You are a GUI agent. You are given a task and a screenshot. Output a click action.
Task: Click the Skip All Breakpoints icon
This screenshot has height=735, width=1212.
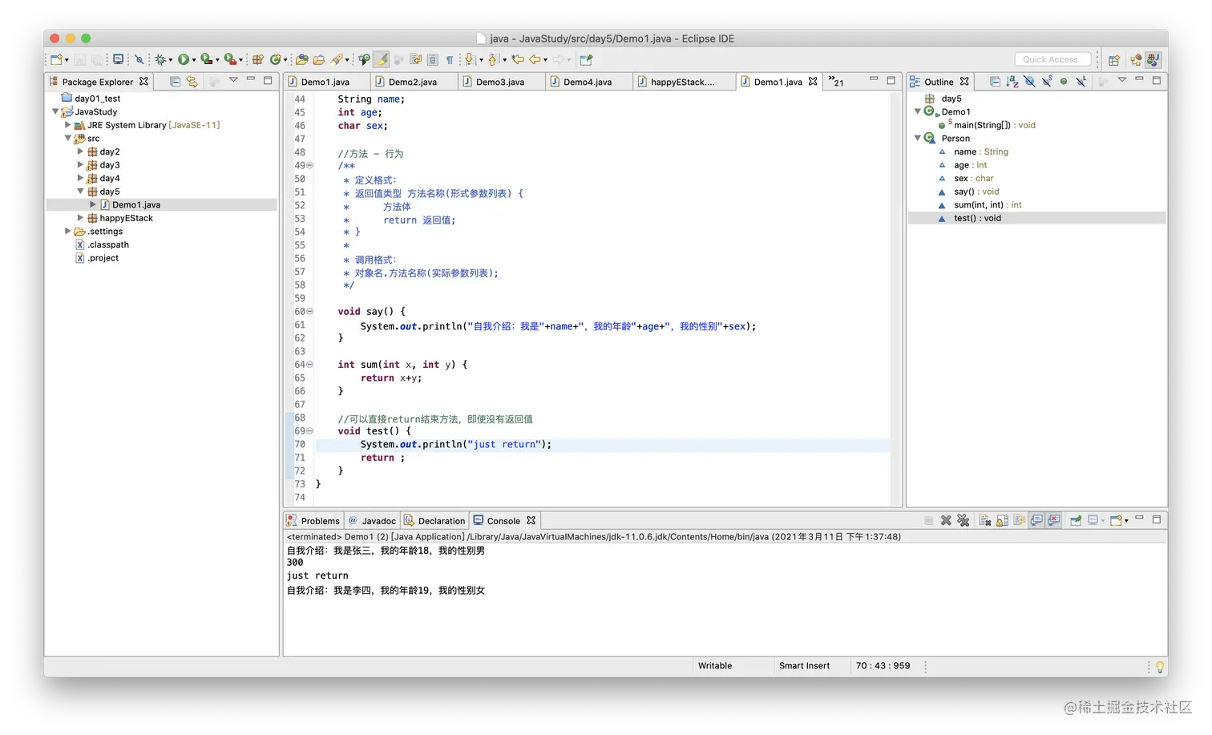point(139,59)
